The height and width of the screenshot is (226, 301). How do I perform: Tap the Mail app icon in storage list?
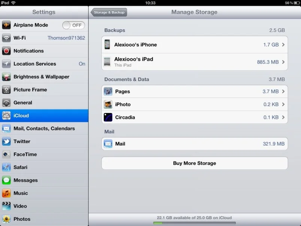(108, 144)
